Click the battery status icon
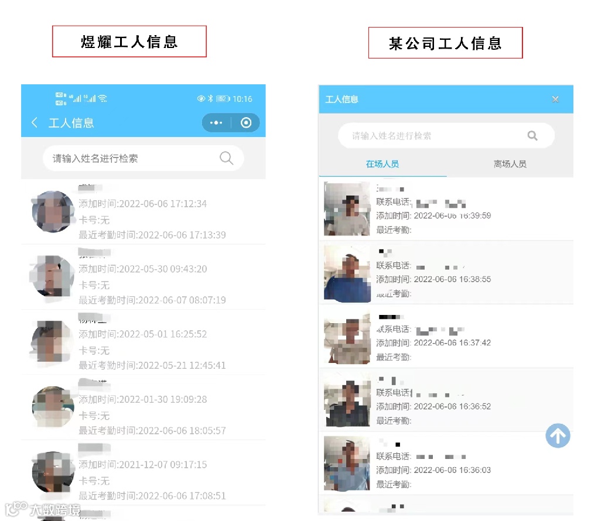This screenshot has width=615, height=521. (x=223, y=98)
